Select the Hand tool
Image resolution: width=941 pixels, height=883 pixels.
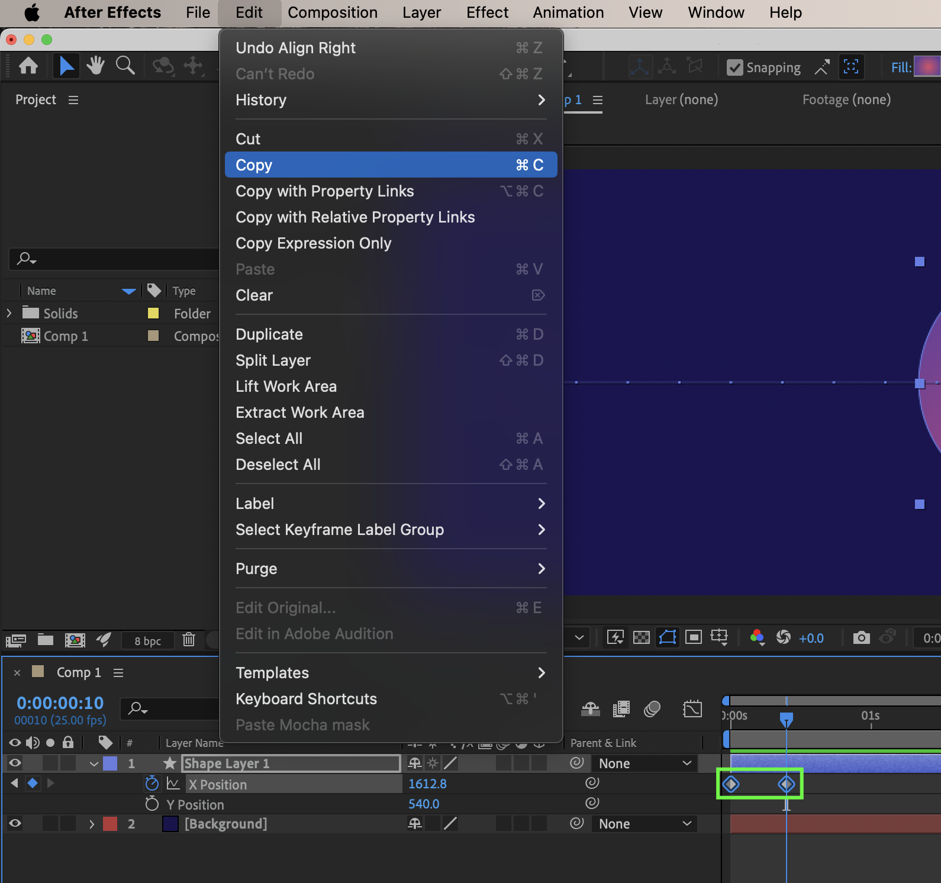coord(95,66)
